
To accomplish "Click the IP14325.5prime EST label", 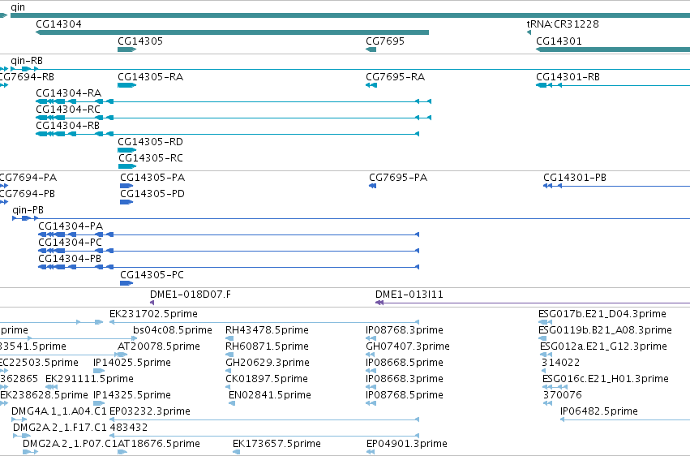I will [132, 395].
